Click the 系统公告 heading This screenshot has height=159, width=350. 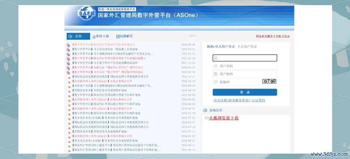click(x=216, y=110)
